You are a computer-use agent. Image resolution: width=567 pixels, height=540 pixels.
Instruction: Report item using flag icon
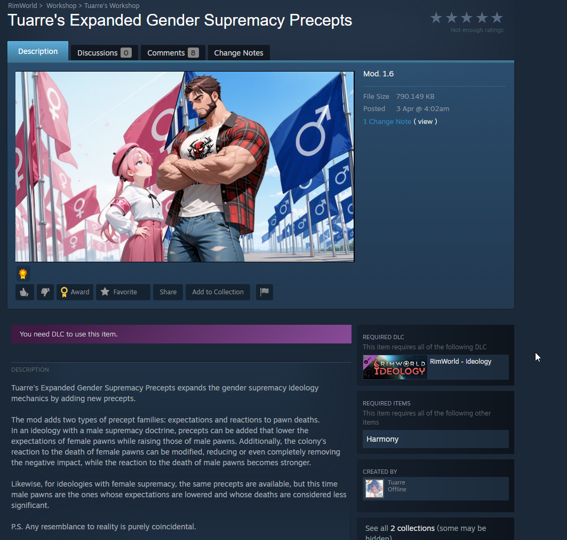pos(265,292)
